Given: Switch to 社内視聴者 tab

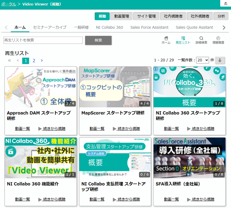Looking at the screenshot, I should click(173, 16).
